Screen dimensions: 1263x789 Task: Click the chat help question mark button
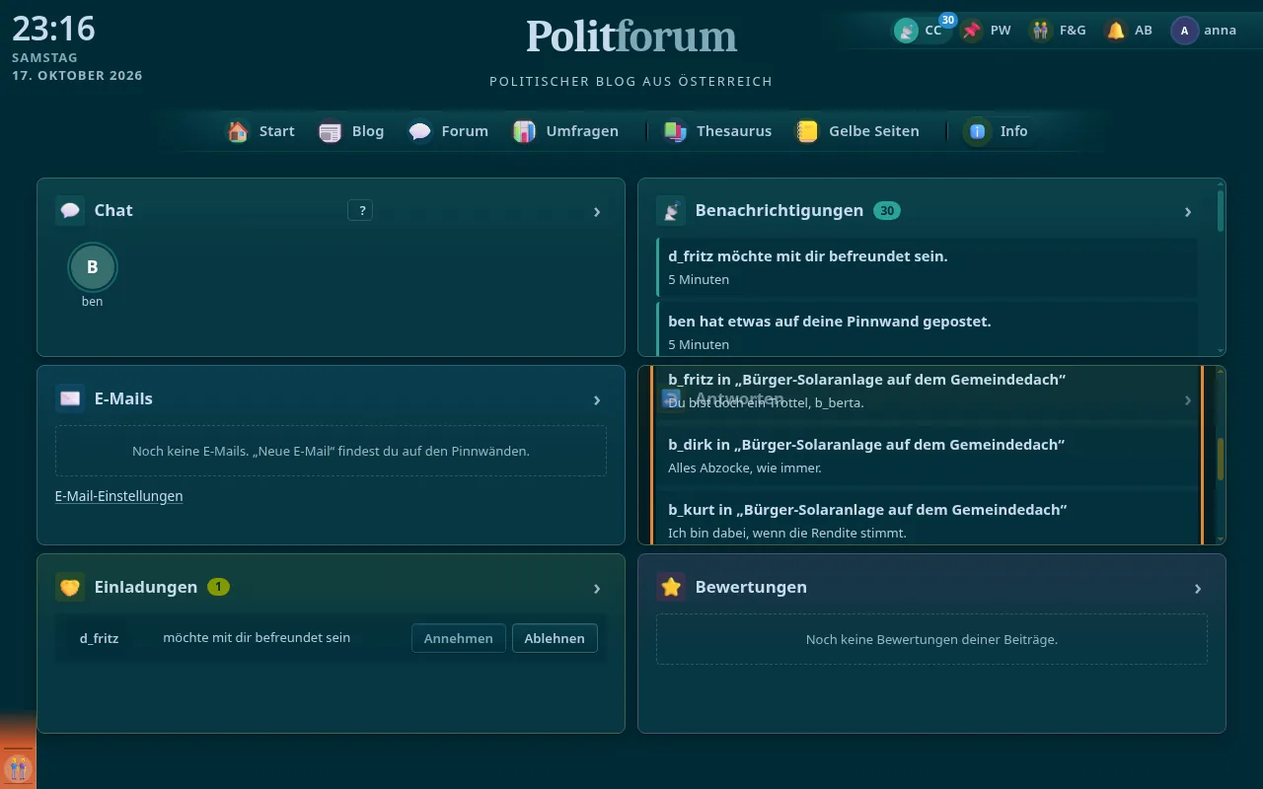[x=360, y=210]
